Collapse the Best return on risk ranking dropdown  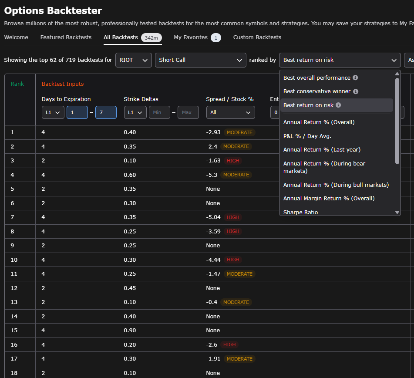[x=340, y=60]
